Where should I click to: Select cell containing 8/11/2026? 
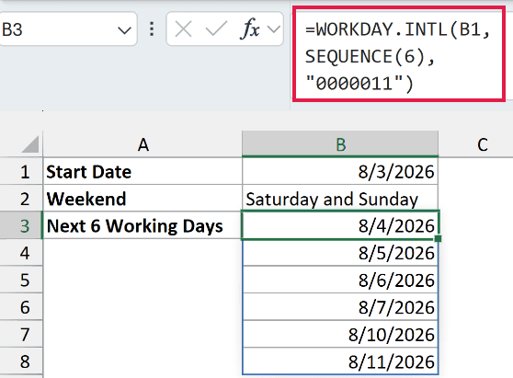click(340, 361)
